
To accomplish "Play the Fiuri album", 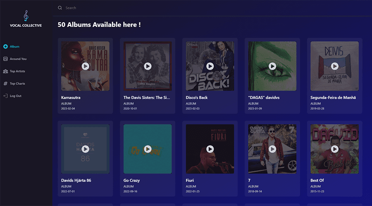I will point(210,149).
